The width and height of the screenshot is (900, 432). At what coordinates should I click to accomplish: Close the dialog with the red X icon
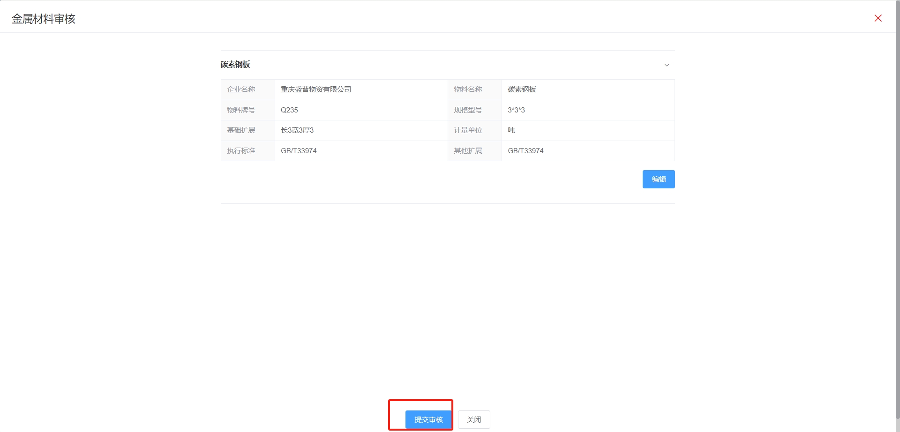click(878, 18)
